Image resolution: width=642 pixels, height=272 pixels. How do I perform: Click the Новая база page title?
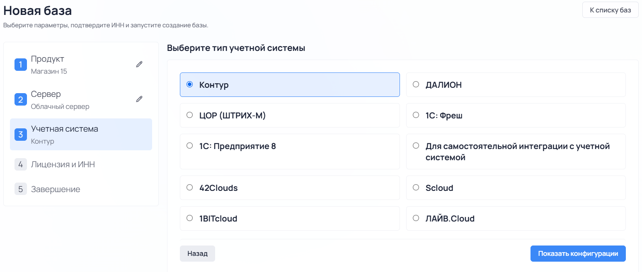[x=38, y=10]
